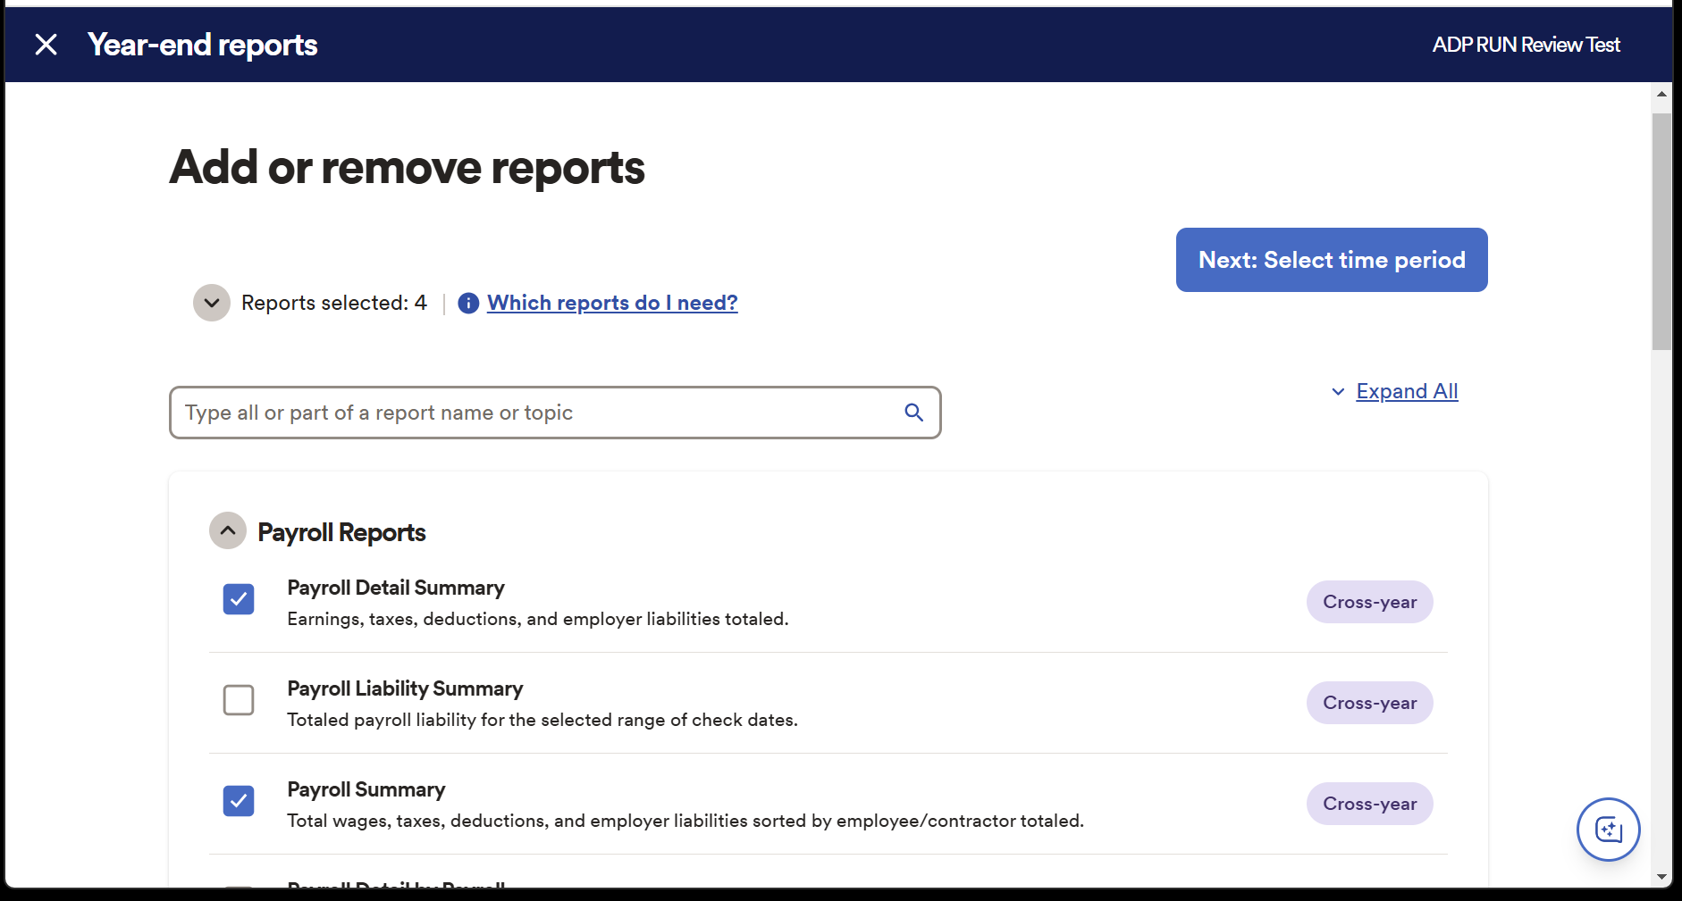Collapse the Payroll Reports section
Viewport: 1682px width, 901px height.
[228, 530]
